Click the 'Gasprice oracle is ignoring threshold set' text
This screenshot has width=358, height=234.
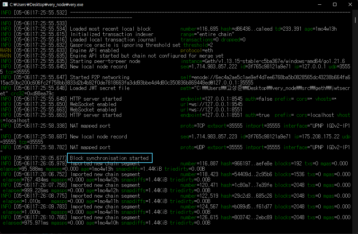click(125, 45)
